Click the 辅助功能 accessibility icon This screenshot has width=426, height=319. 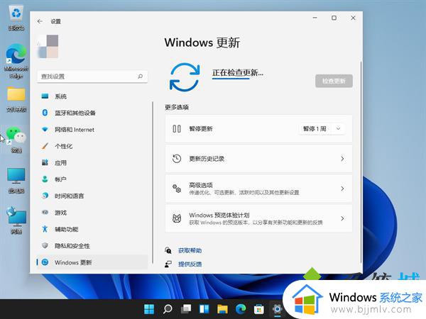[45, 229]
